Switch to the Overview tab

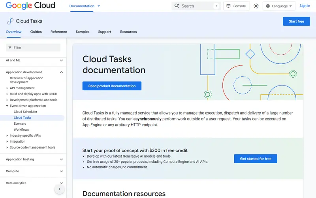pyautogui.click(x=13, y=32)
